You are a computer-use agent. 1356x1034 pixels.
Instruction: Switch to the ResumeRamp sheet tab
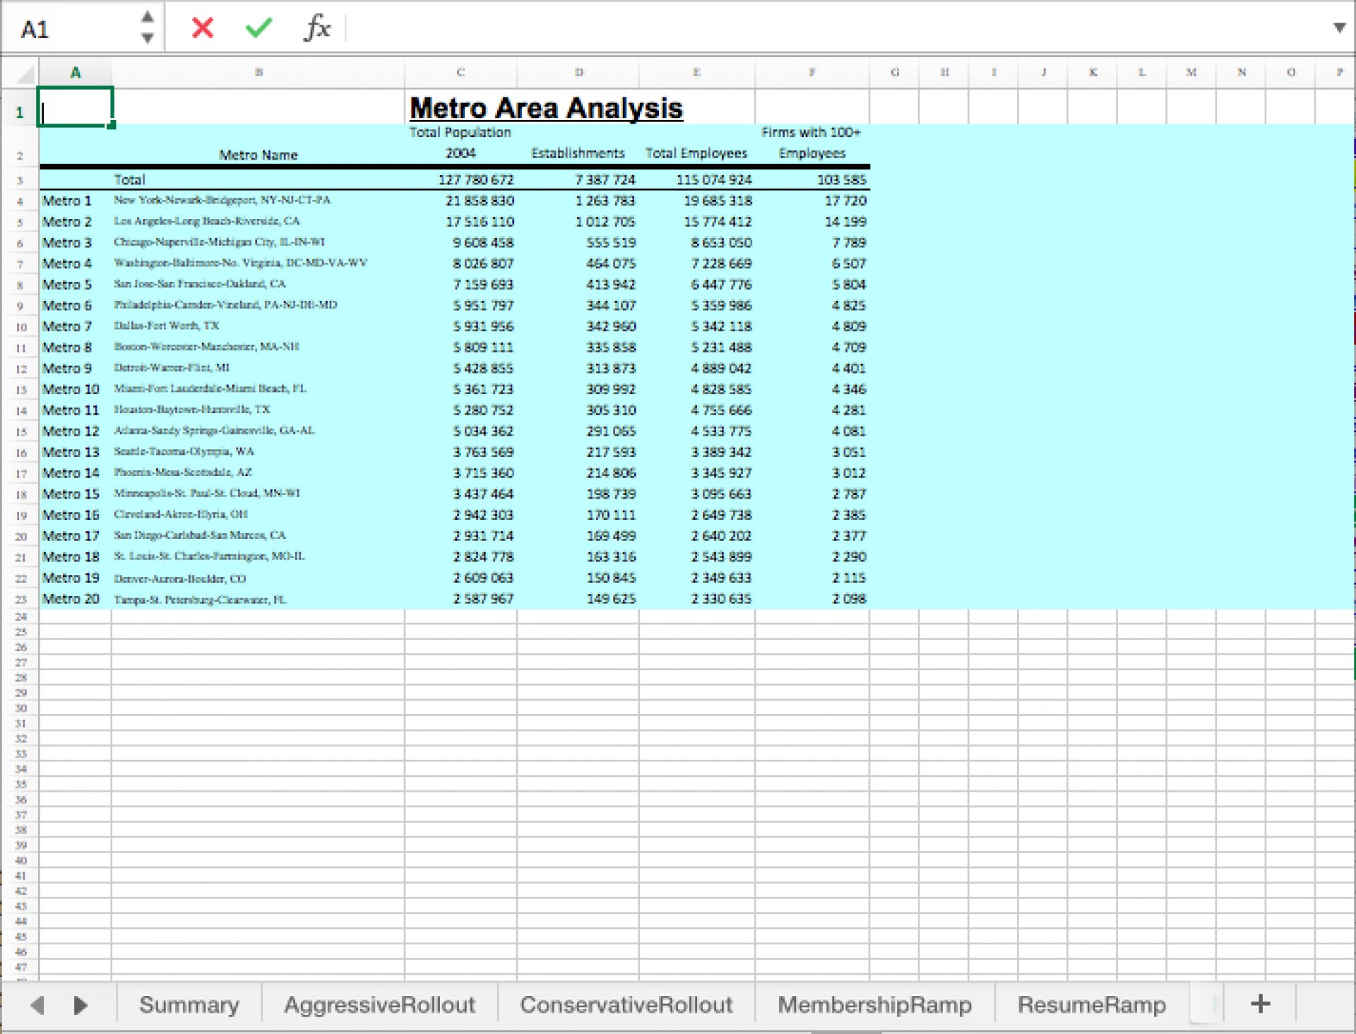click(1091, 1004)
